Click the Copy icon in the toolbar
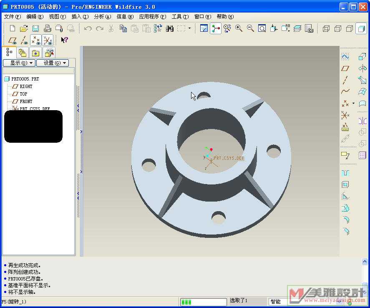Screen dimensions: 370x308 [x=123, y=28]
